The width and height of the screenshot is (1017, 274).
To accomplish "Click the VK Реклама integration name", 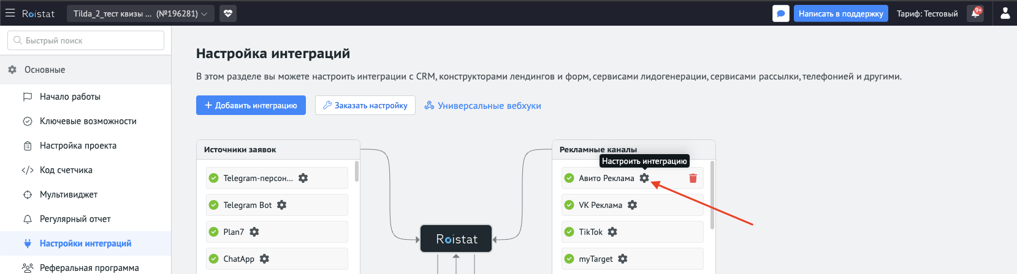I will click(x=601, y=205).
